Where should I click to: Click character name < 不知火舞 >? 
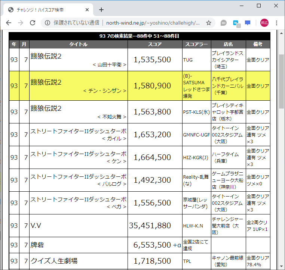(x=112, y=117)
